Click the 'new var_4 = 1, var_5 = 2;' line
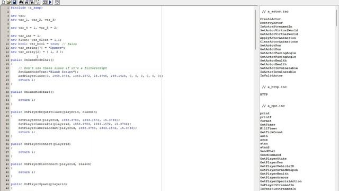 [34, 28]
